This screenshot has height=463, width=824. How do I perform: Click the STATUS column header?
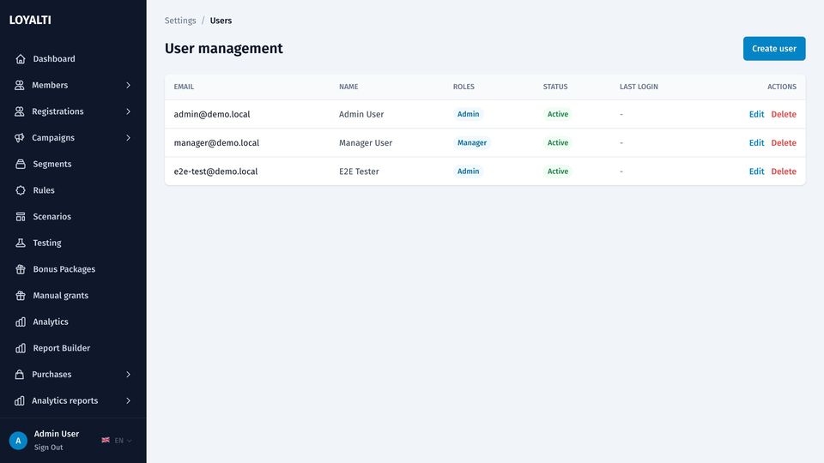point(555,87)
